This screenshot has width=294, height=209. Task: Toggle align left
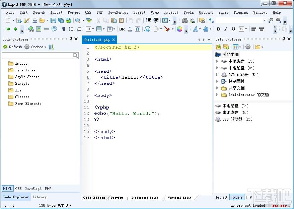point(254,29)
